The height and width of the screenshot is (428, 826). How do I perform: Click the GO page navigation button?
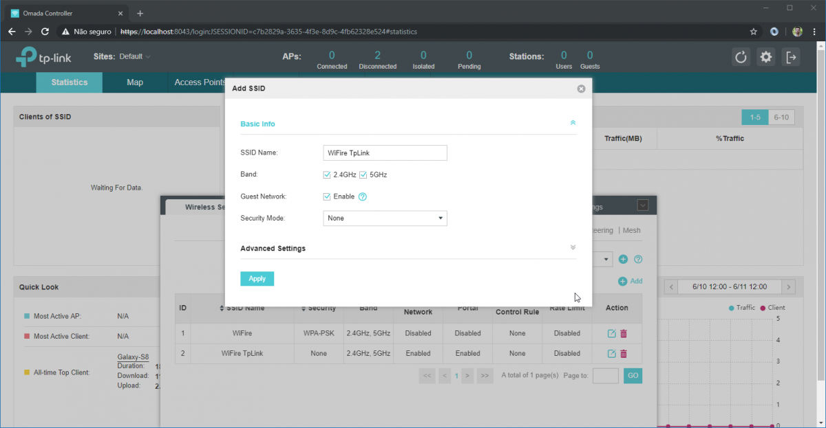pyautogui.click(x=633, y=376)
